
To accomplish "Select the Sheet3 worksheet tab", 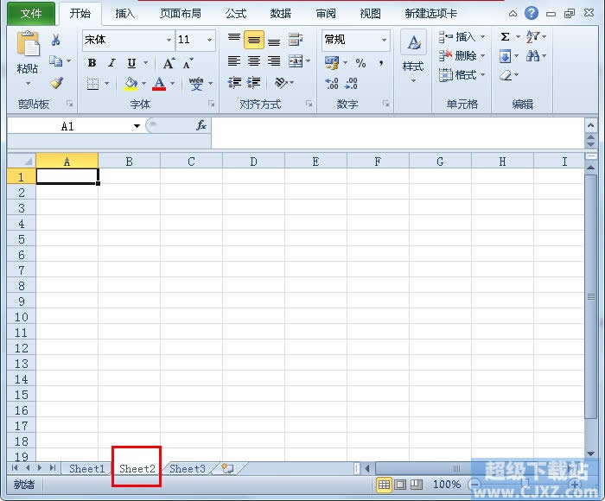I will (x=188, y=468).
